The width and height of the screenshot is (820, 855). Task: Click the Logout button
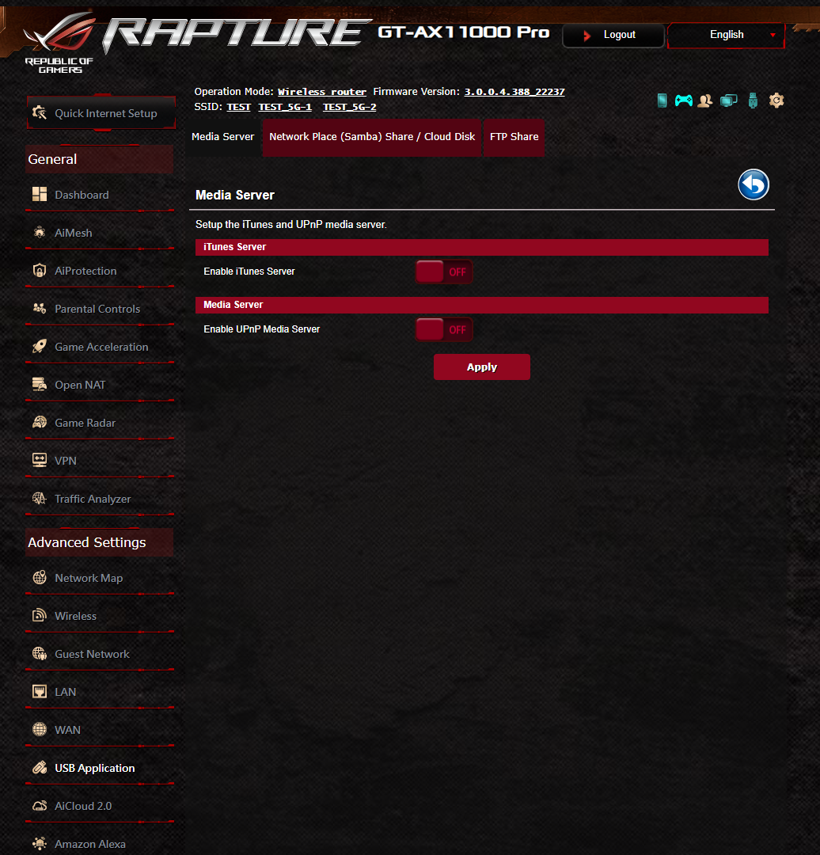pyautogui.click(x=613, y=35)
